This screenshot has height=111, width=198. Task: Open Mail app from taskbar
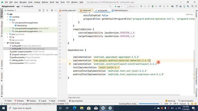pos(96,108)
